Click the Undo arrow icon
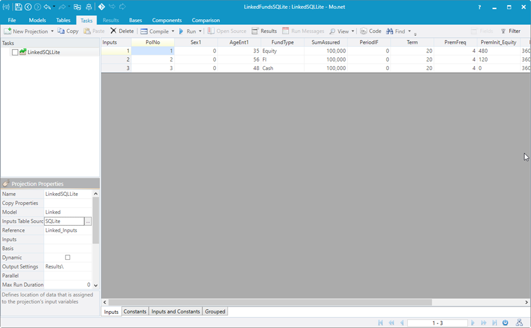Screen dimensions: 531x328 click(x=47, y=7)
